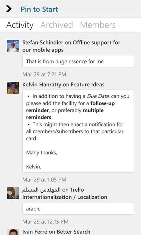The height and width of the screenshot is (235, 141).
Task: Open the Members tab
Action: 98,25
